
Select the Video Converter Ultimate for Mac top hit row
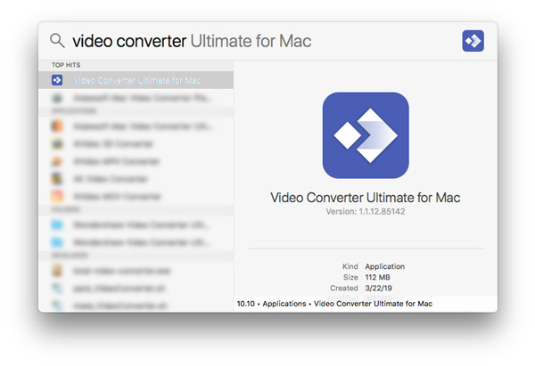click(136, 80)
